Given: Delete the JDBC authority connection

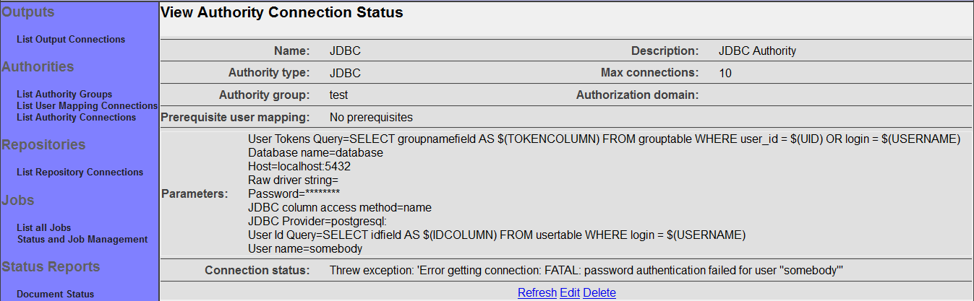Looking at the screenshot, I should (599, 292).
